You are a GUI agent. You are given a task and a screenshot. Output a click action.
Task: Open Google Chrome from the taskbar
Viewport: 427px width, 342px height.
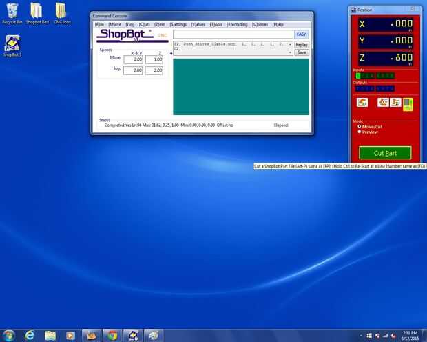pyautogui.click(x=112, y=336)
